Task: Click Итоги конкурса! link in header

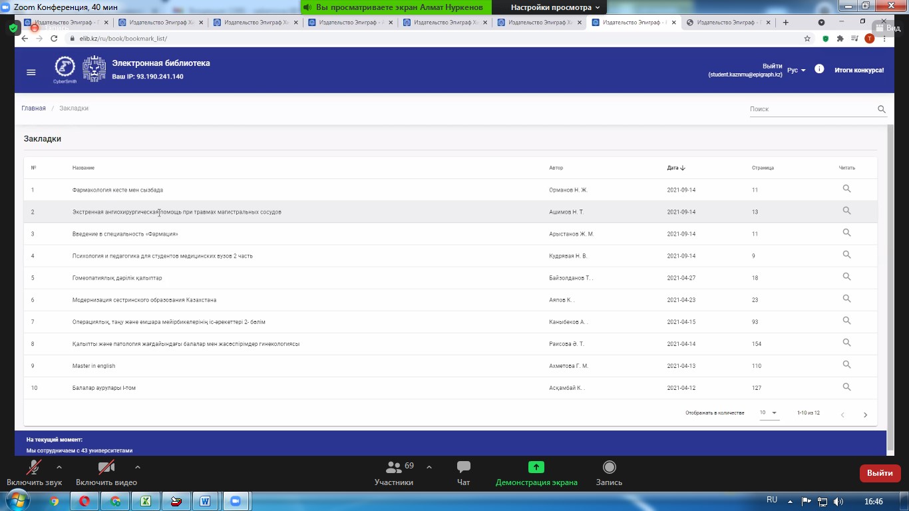Action: point(859,70)
